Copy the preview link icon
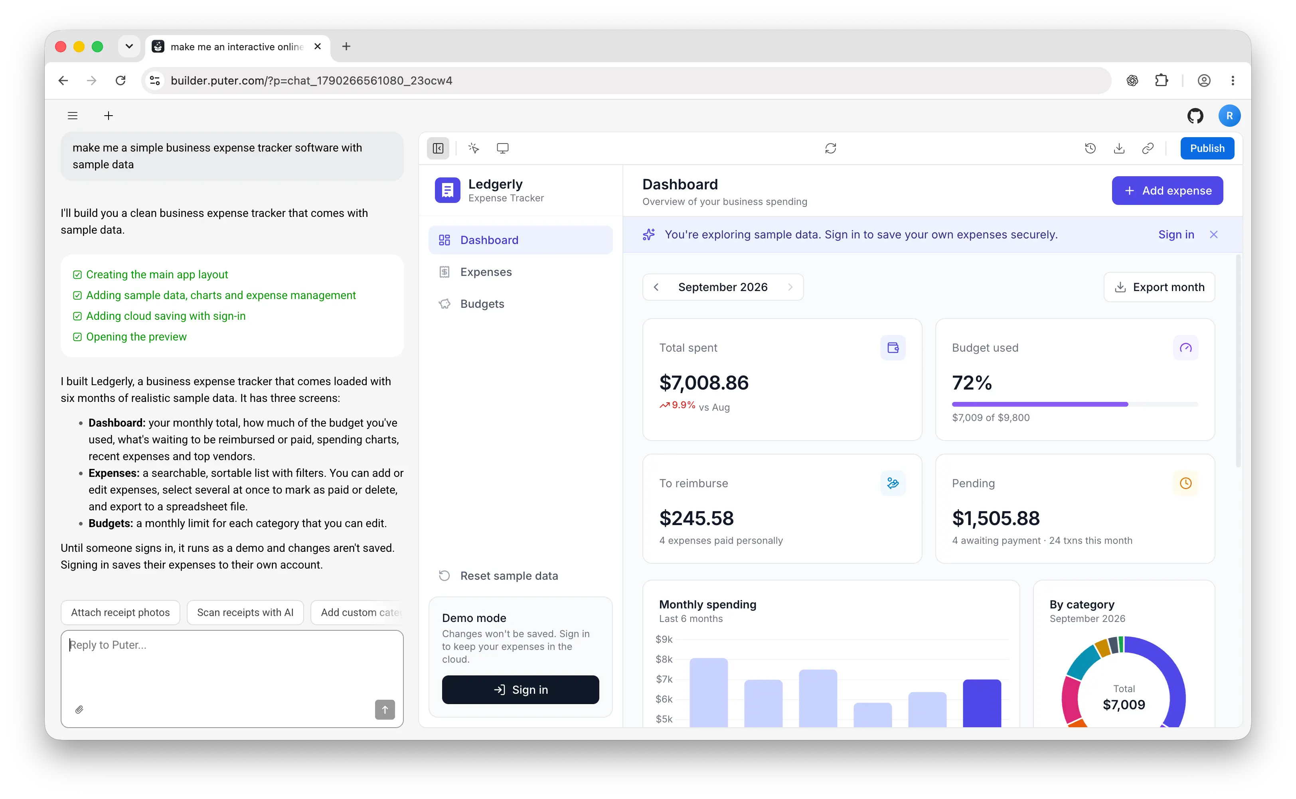Screen dimensions: 1296x799 1148,148
